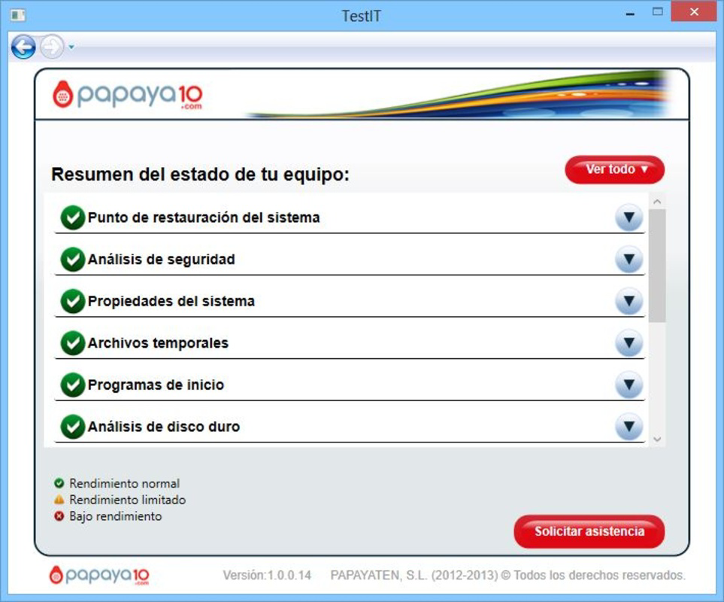Click the Bajo rendimiento legend text
The width and height of the screenshot is (724, 602).
[x=116, y=516]
